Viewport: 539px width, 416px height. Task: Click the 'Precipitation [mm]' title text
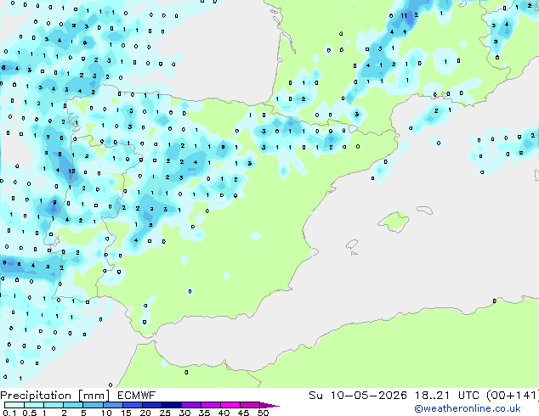pyautogui.click(x=55, y=396)
